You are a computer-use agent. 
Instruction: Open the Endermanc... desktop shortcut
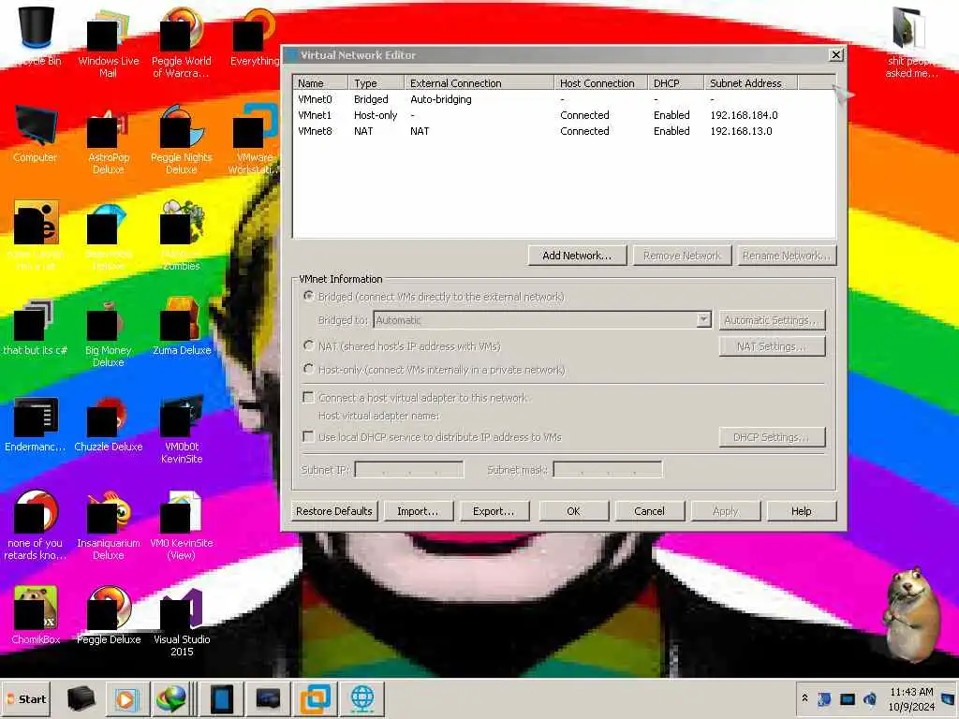[35, 424]
